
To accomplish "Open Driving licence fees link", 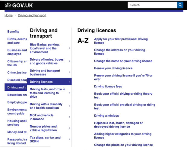I will coord(108,86).
